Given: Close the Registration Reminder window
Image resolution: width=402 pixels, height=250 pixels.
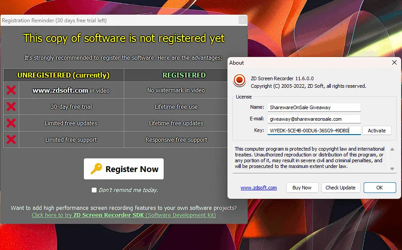Looking at the screenshot, I should click(242, 20).
